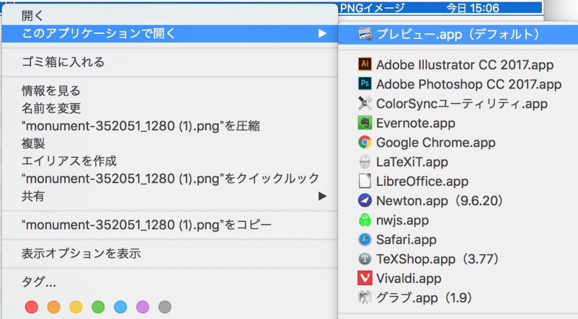Apply the green tag color
578x319 pixels.
(98, 307)
